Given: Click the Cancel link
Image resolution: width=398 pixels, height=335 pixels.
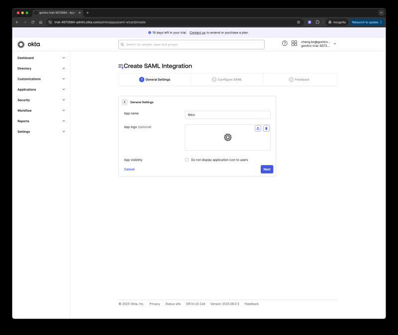Looking at the screenshot, I should 129,169.
